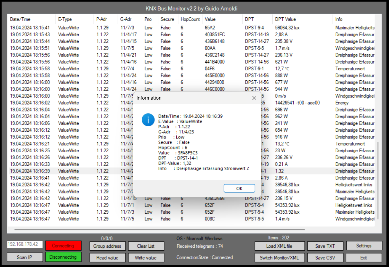Confirm the Information dialog with OK
The height and width of the screenshot is (267, 389).
[239, 188]
